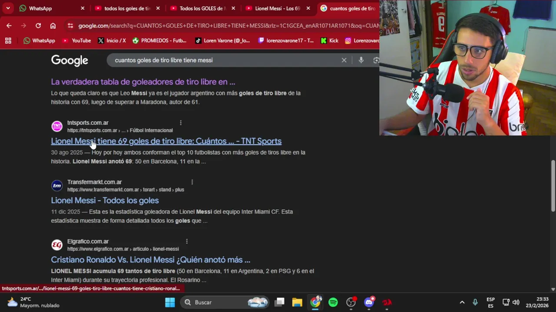Open 'Inicio / X' bookmark

112,40
